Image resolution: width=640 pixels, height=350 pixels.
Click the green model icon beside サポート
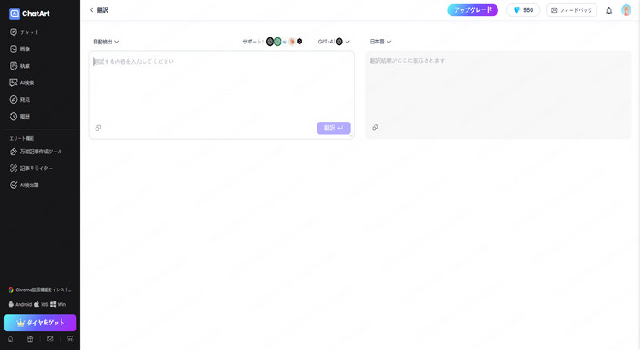pos(277,42)
